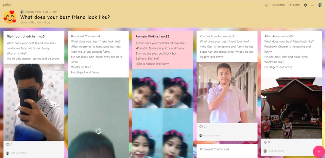Click the REMAKE button
Screen dimensions: 325x158
pyautogui.click(x=279, y=5)
